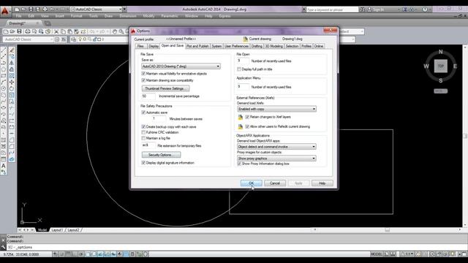Toggle Allow other users to Refedit drawing
This screenshot has height=263, width=468.
[247, 126]
